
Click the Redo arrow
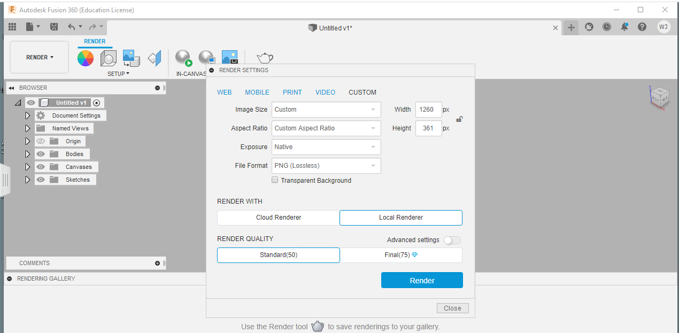[93, 27]
